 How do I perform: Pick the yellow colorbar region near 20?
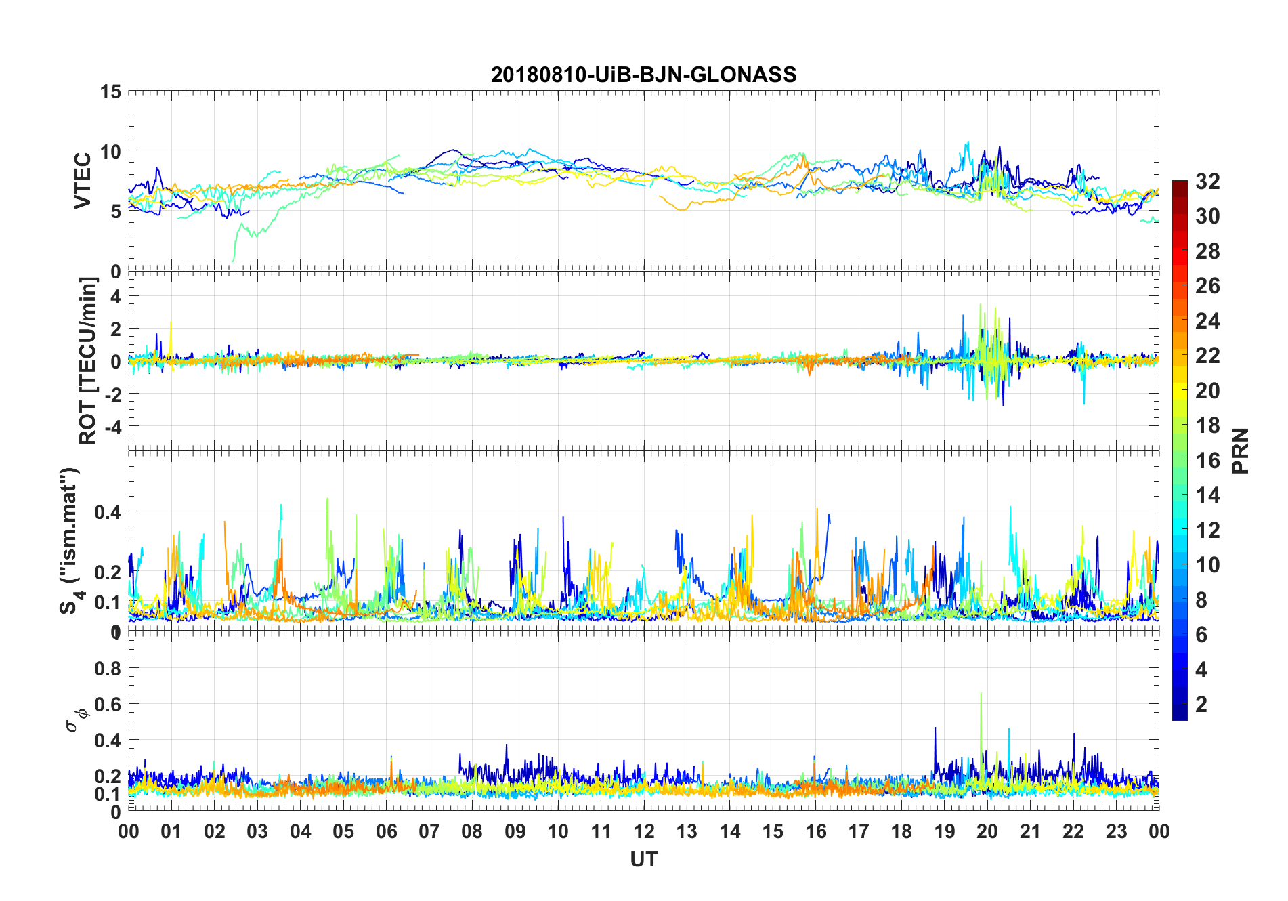tap(1180, 391)
